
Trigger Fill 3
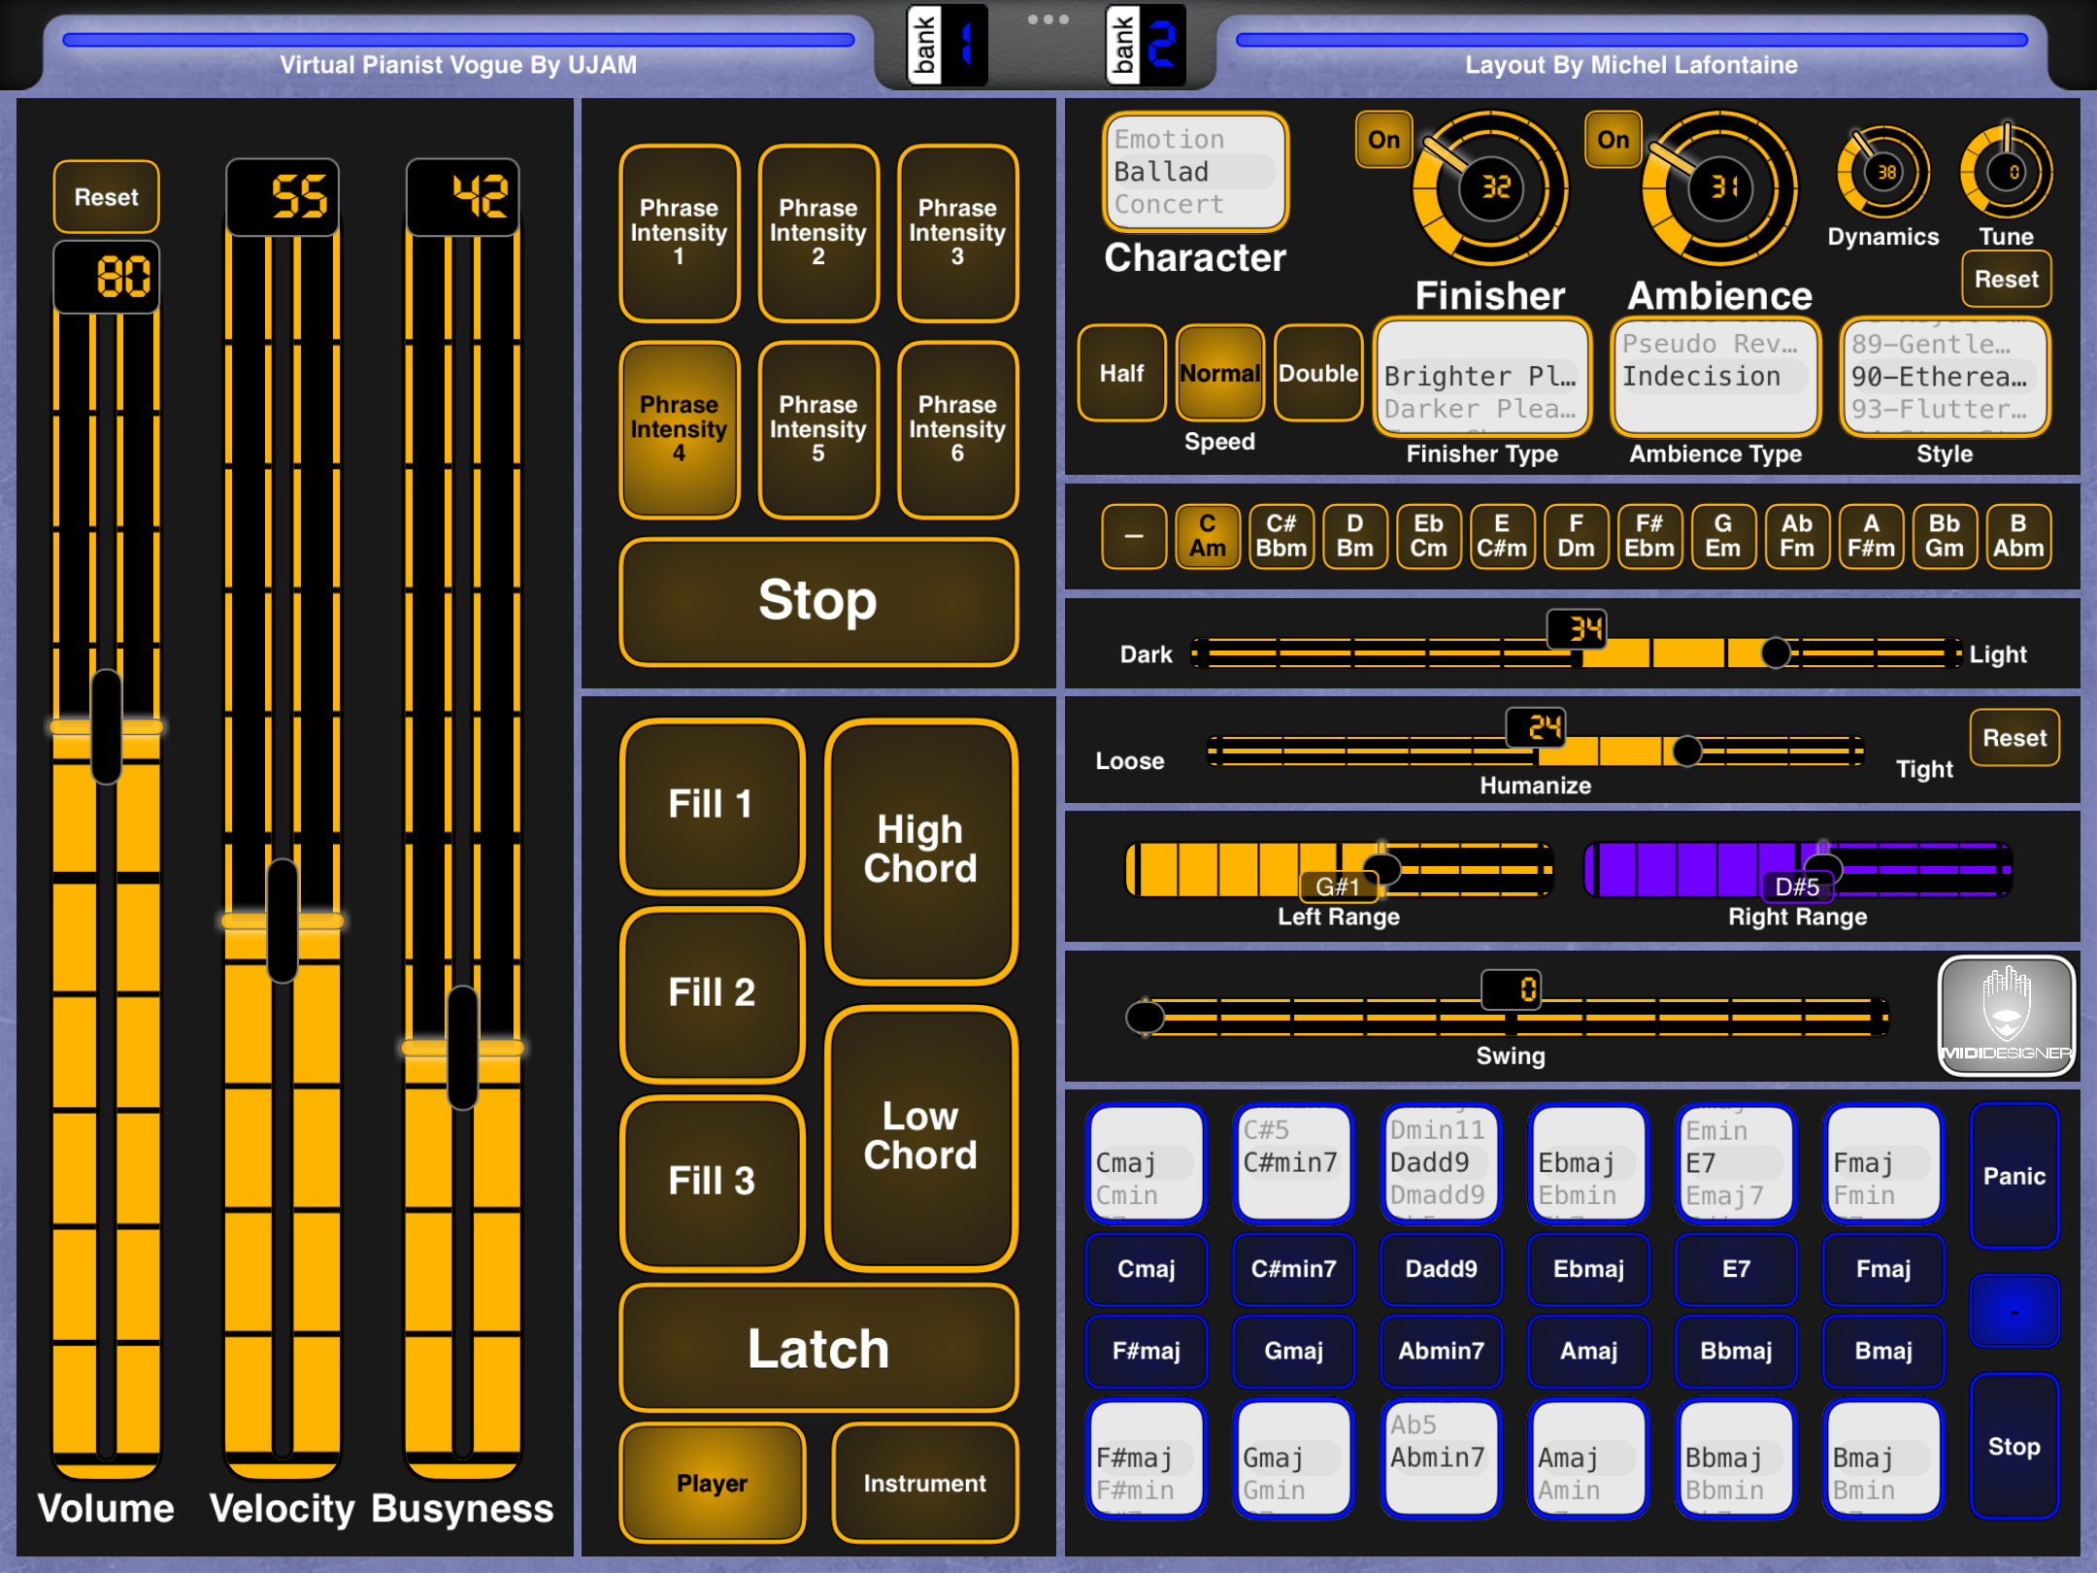[x=713, y=1183]
